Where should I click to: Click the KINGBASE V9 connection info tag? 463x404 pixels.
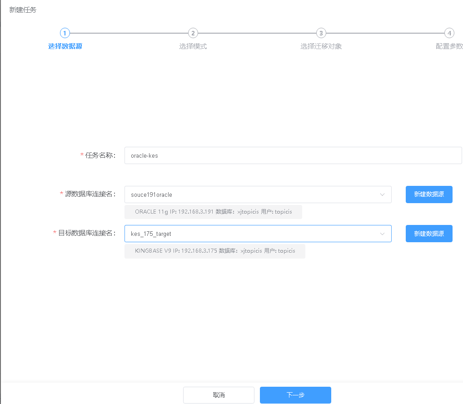click(x=215, y=251)
